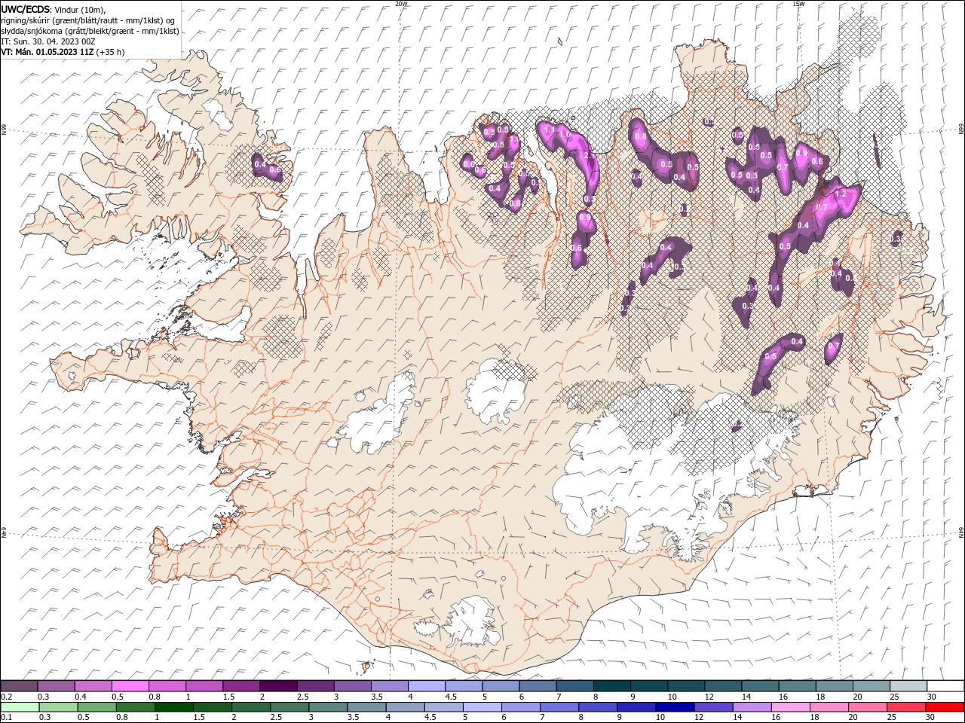
Task: Click the rain scale swatch starting at 12
Action: [713, 707]
